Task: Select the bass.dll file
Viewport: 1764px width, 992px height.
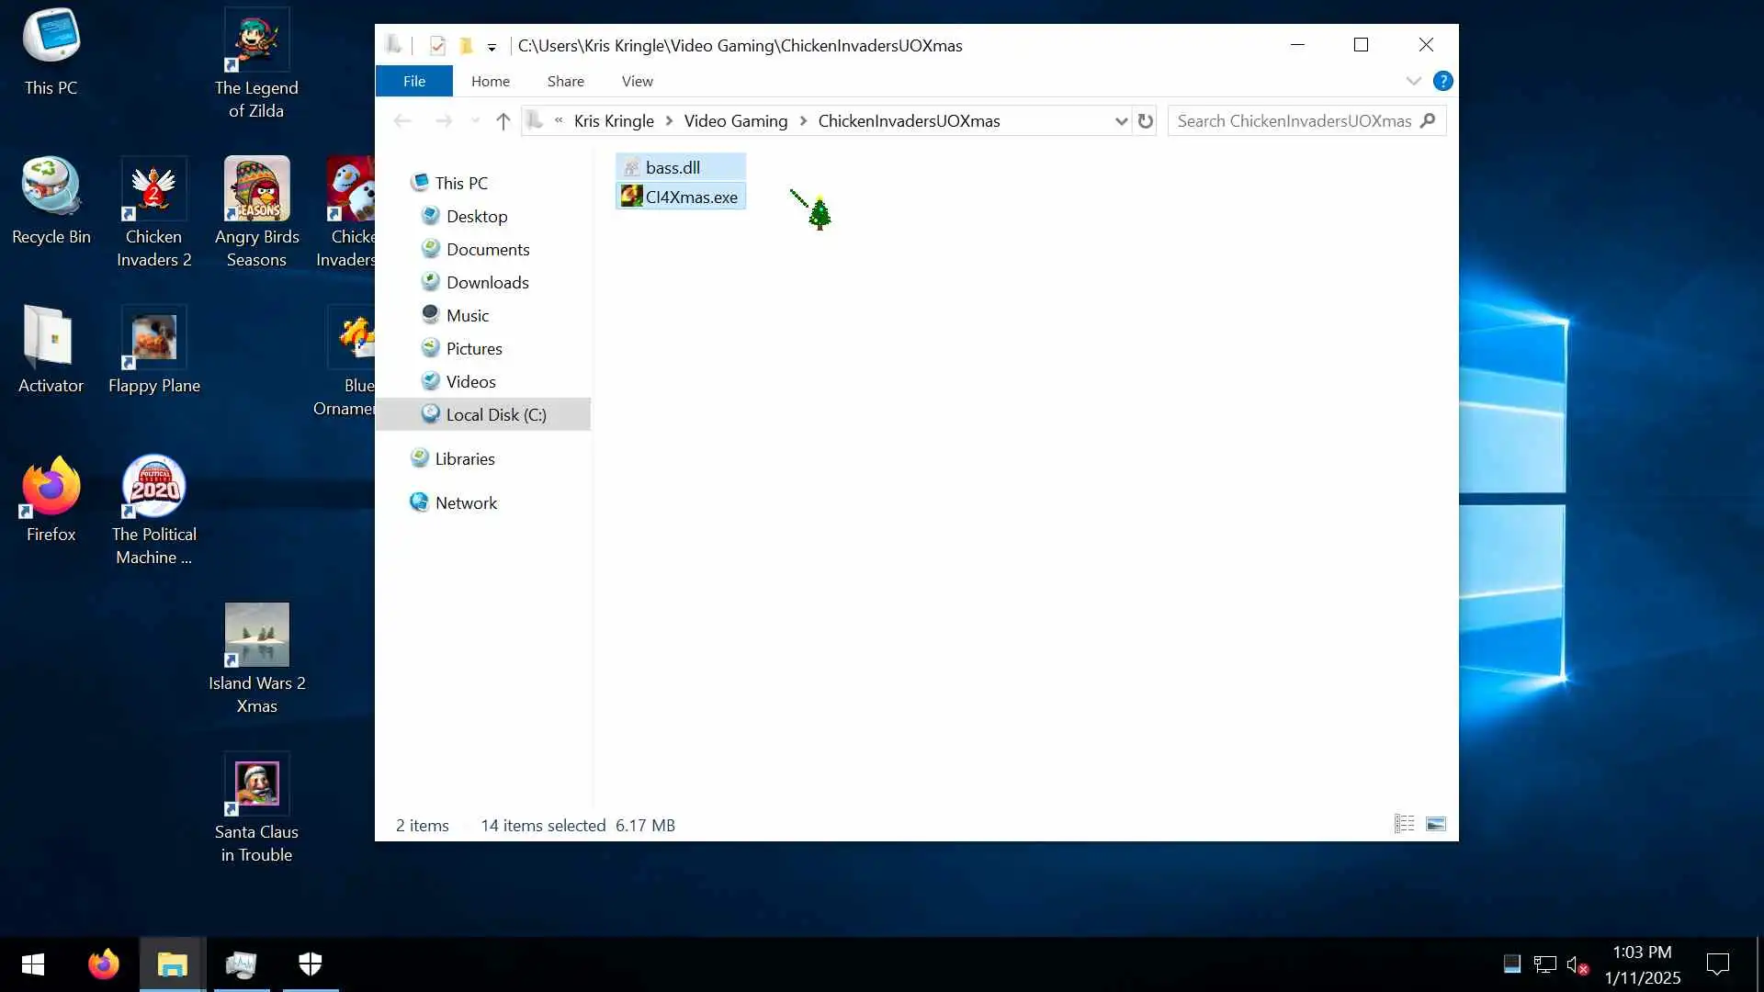Action: click(672, 167)
